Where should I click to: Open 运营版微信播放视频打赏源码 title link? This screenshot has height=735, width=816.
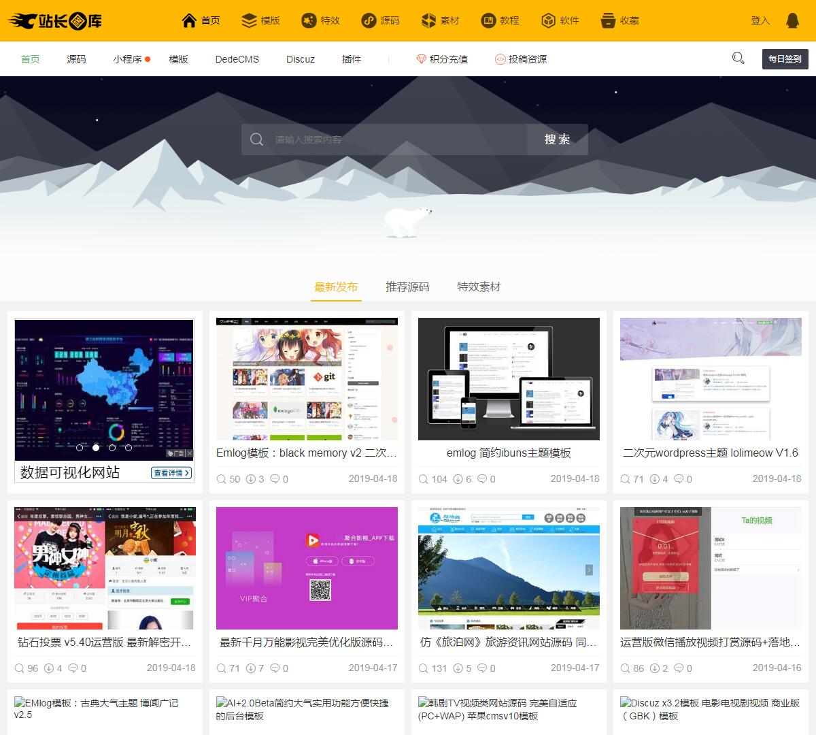pyautogui.click(x=711, y=642)
